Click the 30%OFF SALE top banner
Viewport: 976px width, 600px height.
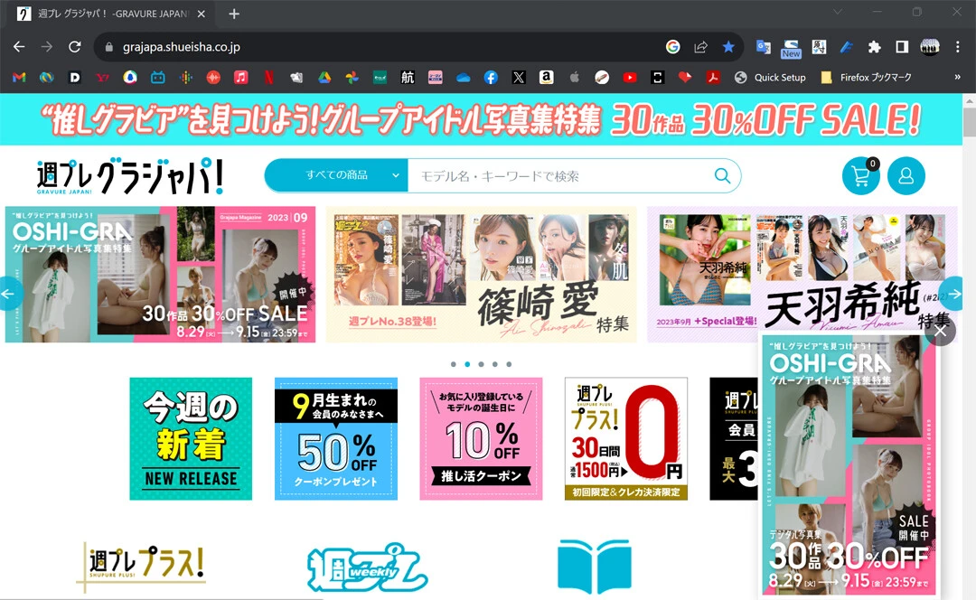[x=488, y=118]
